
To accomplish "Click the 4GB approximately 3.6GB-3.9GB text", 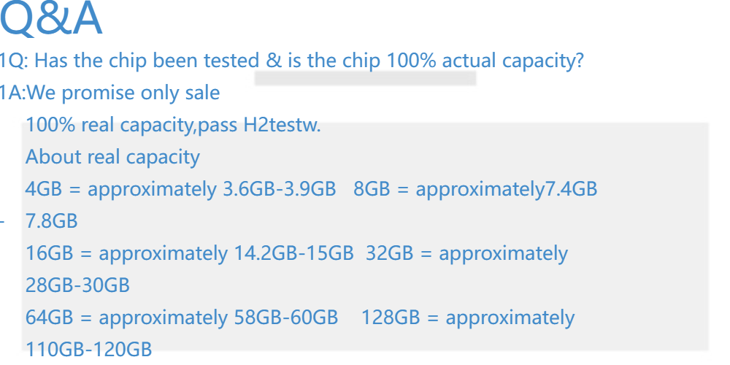I will click(180, 189).
